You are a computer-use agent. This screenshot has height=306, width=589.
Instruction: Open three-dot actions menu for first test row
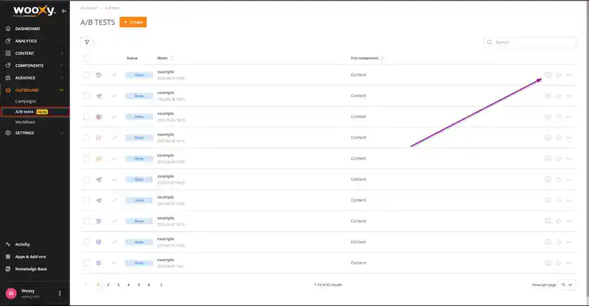point(569,75)
